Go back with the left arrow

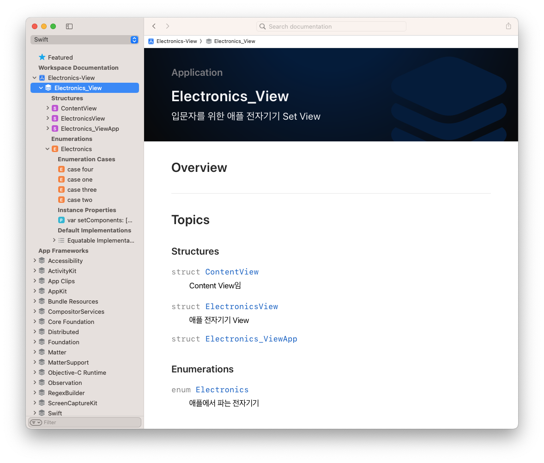tap(154, 26)
